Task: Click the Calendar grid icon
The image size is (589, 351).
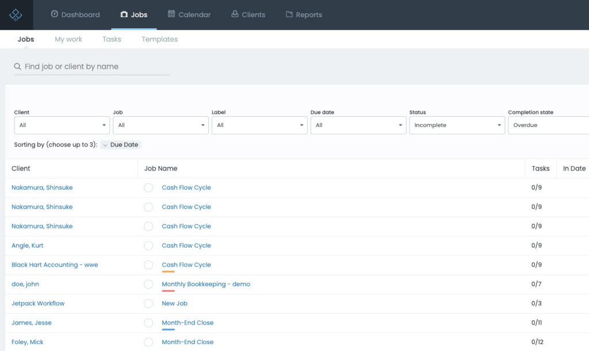Action: click(x=171, y=14)
